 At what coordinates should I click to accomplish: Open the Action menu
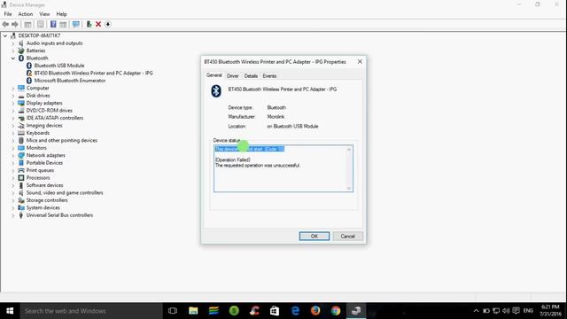click(x=26, y=14)
